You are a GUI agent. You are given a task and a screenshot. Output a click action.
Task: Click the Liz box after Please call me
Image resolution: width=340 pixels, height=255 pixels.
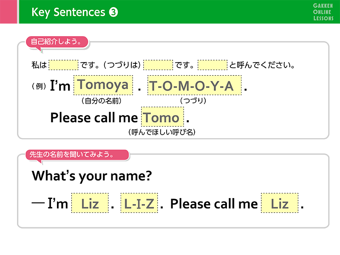pos(279,203)
